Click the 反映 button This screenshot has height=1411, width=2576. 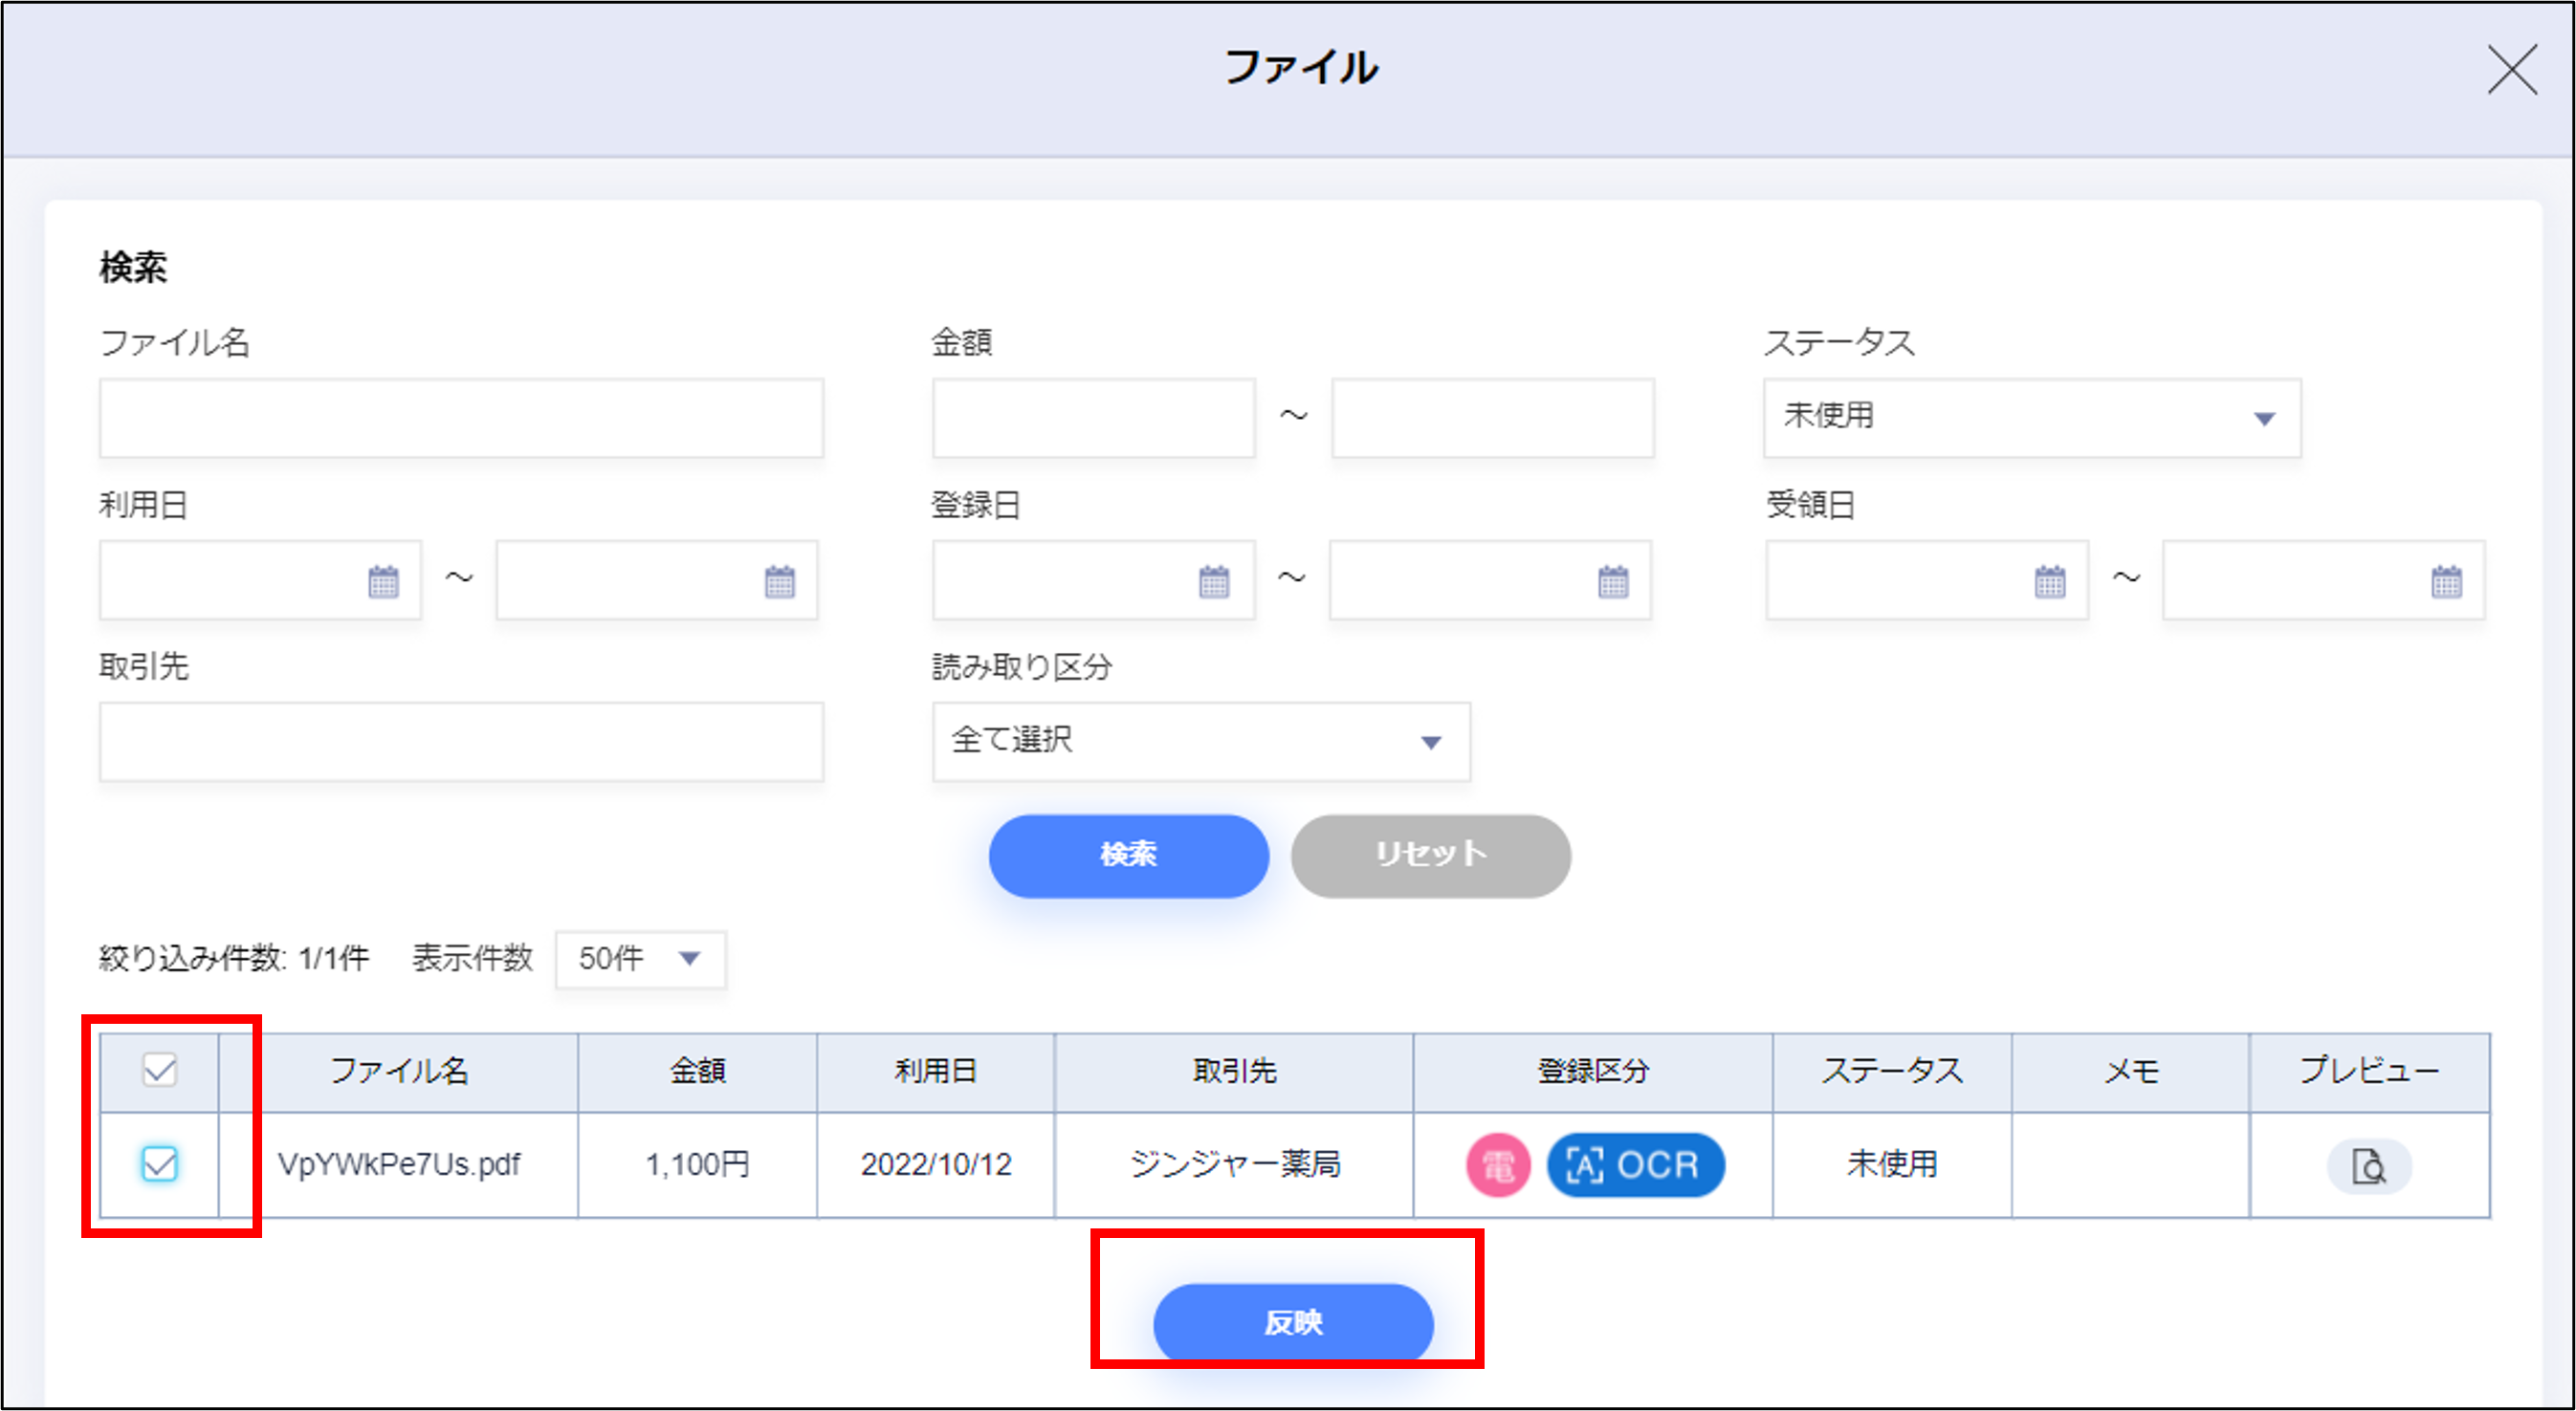[1292, 1322]
